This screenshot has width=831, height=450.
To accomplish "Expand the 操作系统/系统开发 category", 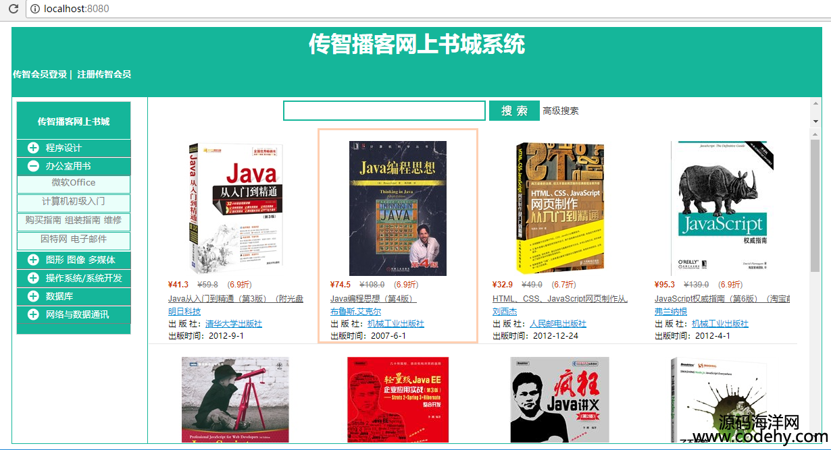I will 74,278.
